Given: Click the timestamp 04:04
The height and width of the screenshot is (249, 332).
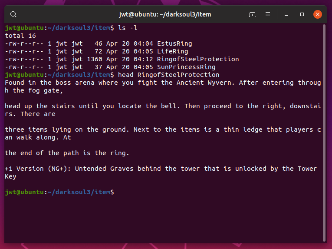Looking at the screenshot, I should pyautogui.click(x=143, y=43).
